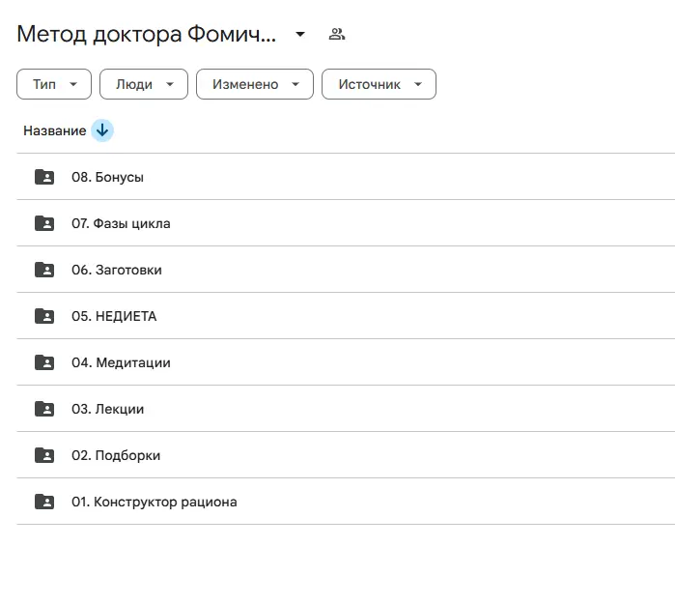675x604 pixels.
Task: Open the Люди filter dropdown
Action: [143, 84]
